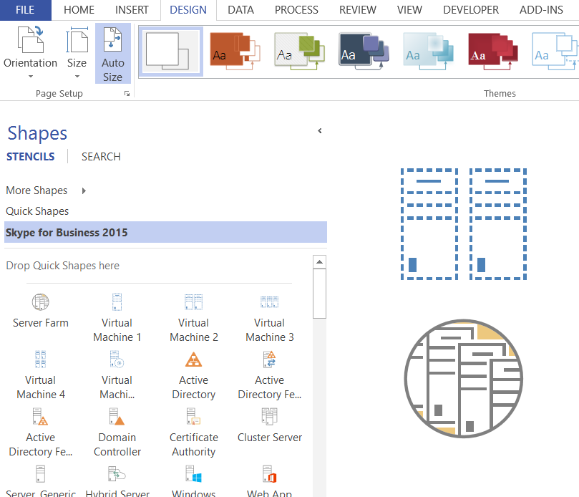Select the Certificate Authority shape

click(193, 433)
